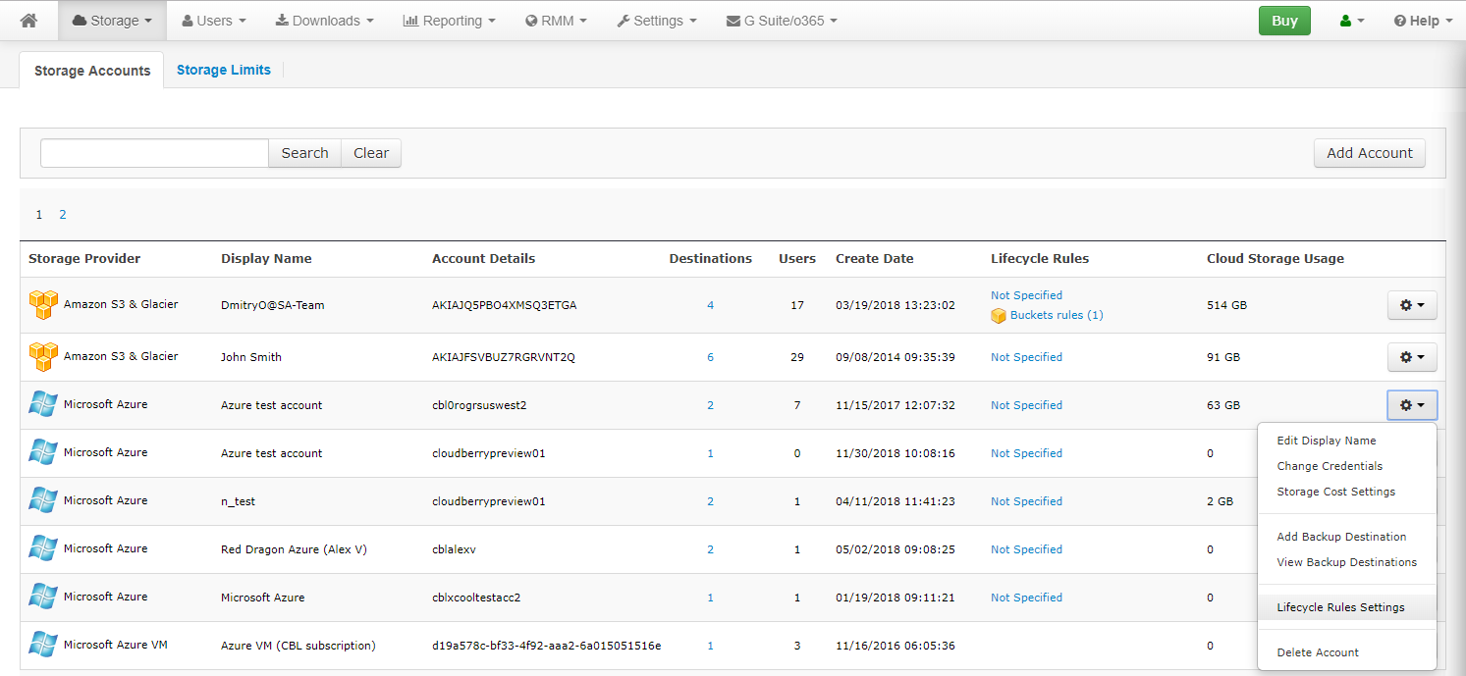Click the Azure icon for cblxcooltestacc2 account

(x=42, y=598)
